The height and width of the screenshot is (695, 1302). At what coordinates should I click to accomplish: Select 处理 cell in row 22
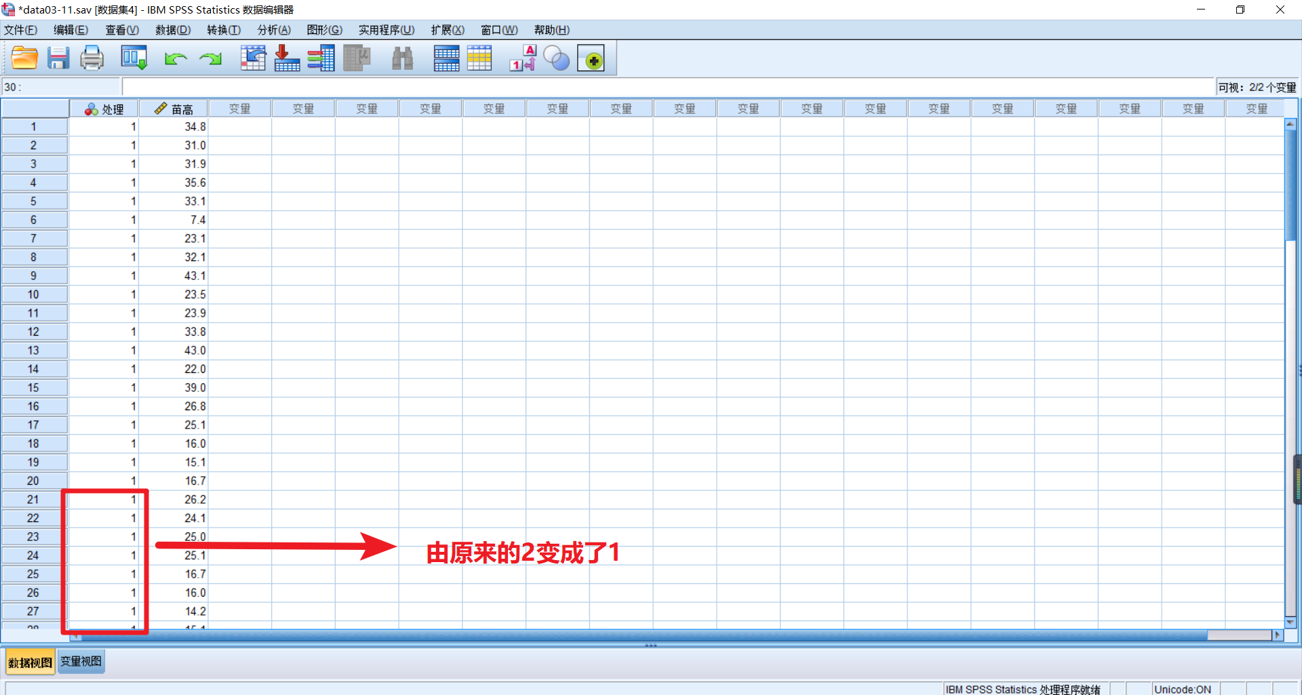point(104,518)
